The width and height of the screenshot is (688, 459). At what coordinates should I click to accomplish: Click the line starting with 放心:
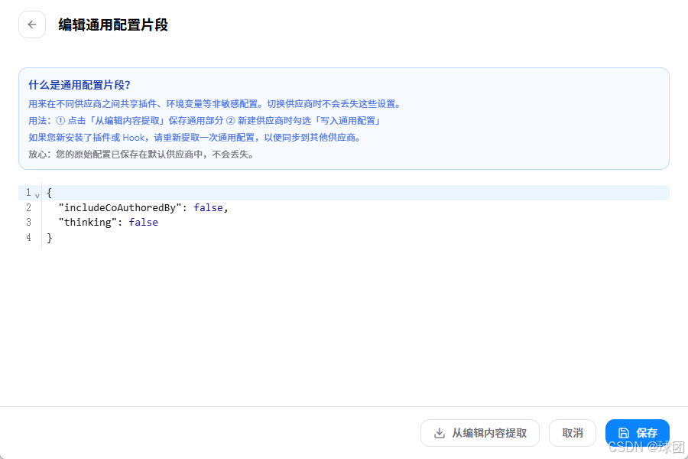[x=141, y=155]
